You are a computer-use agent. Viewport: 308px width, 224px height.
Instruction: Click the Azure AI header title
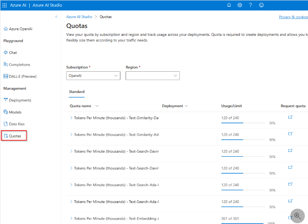pyautogui.click(x=18, y=5)
